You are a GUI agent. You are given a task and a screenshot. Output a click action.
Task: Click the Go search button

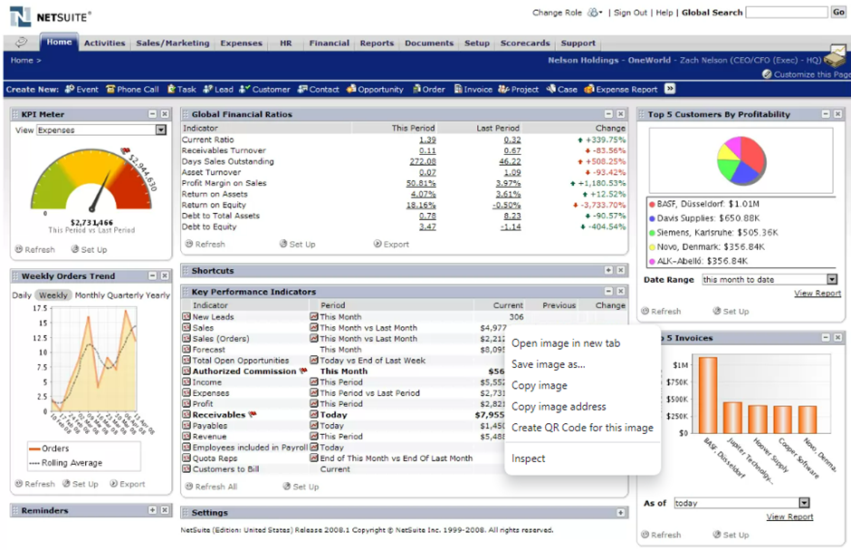coord(838,12)
